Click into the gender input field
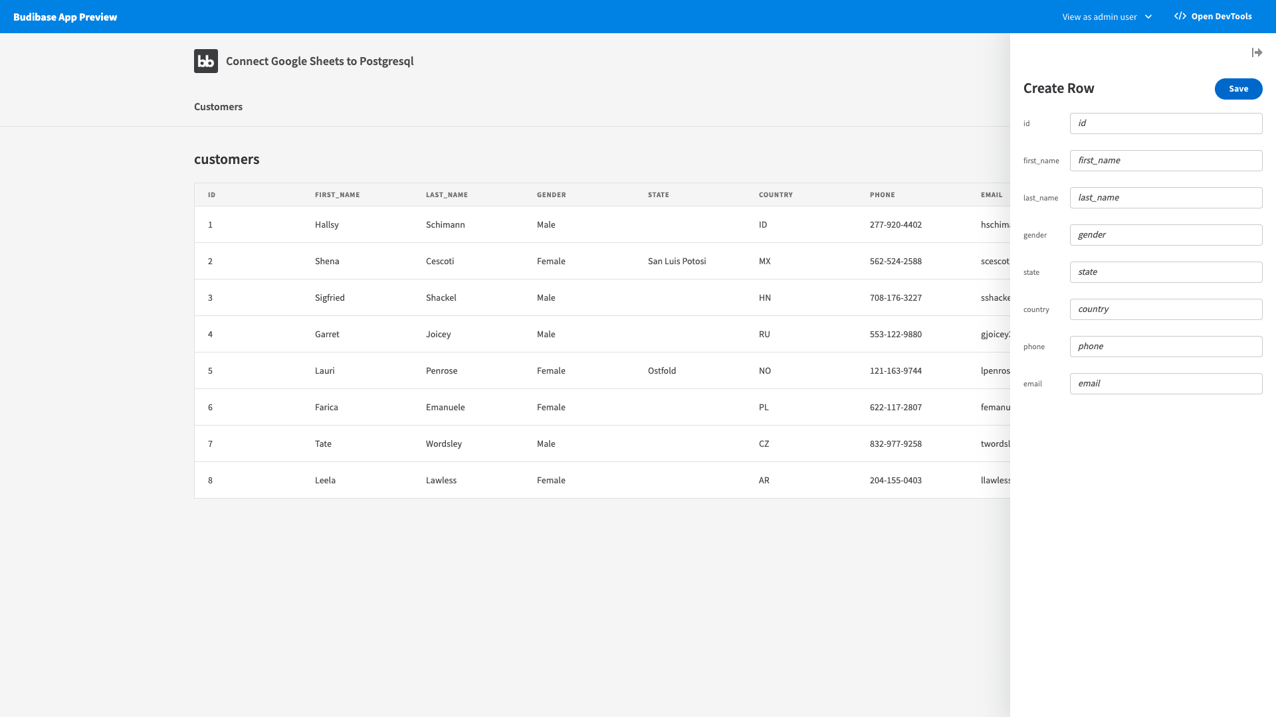Image resolution: width=1276 pixels, height=717 pixels. click(x=1166, y=235)
